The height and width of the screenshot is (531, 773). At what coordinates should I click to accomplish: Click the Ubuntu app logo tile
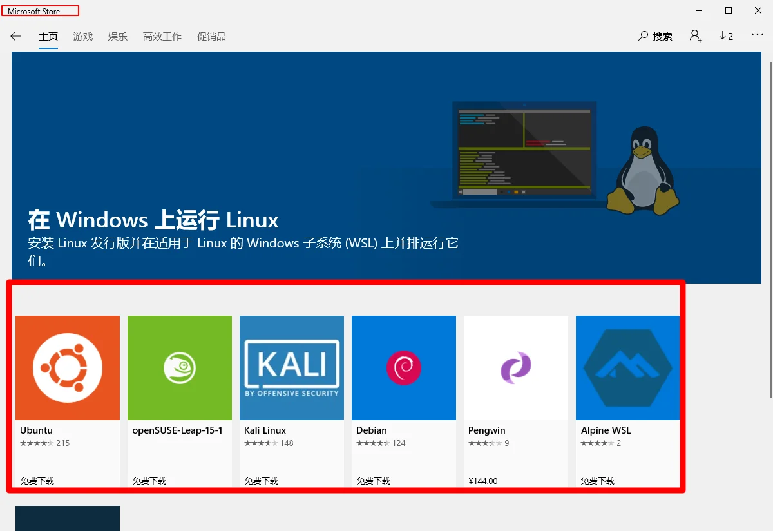coord(68,368)
